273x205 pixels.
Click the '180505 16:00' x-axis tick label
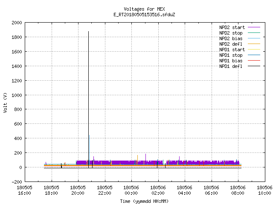click(25, 190)
